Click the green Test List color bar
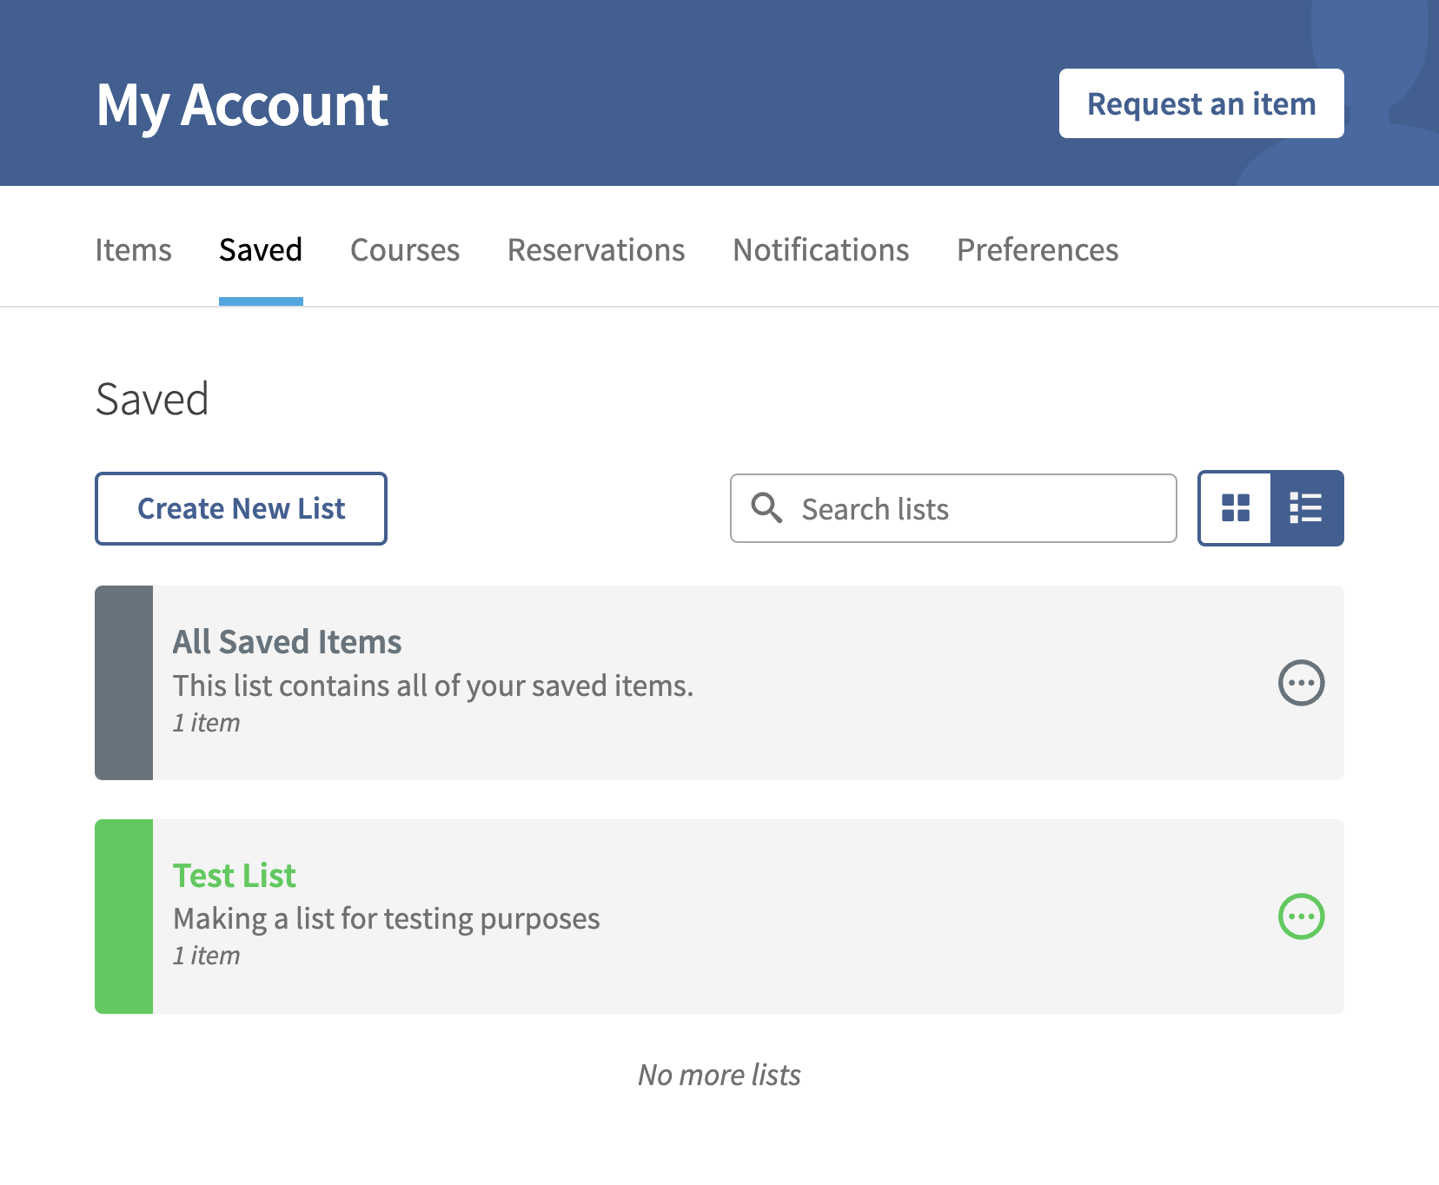The image size is (1439, 1185). point(124,917)
